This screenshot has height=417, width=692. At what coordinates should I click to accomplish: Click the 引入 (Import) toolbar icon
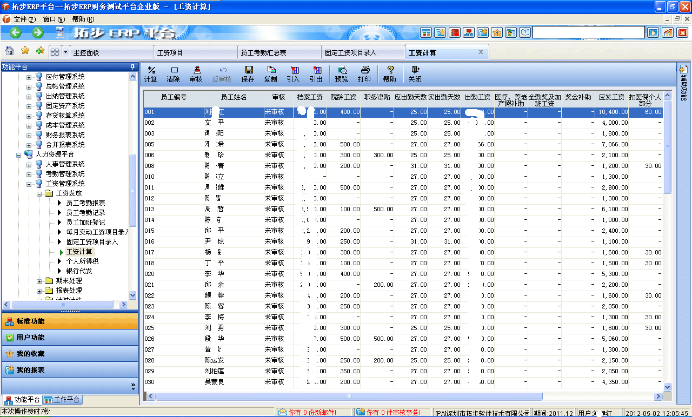(x=294, y=73)
